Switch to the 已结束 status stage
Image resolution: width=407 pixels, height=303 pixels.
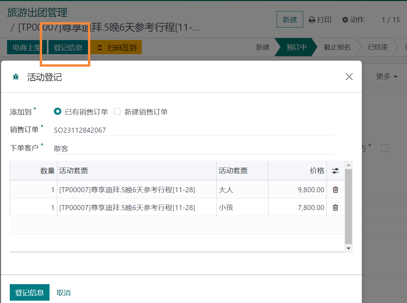tap(378, 47)
